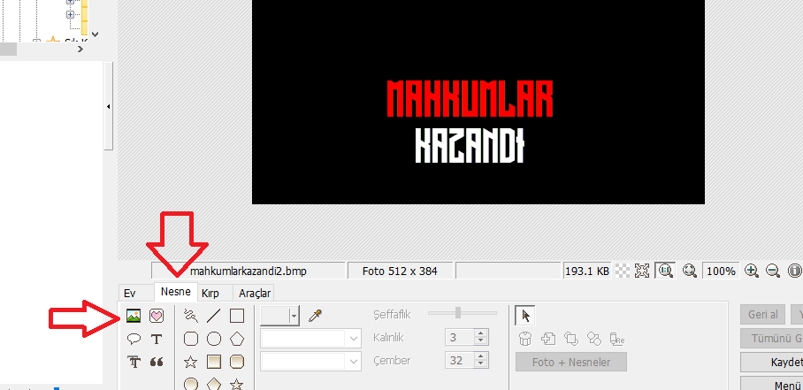Select the quotation marks symbol tool

(x=157, y=362)
